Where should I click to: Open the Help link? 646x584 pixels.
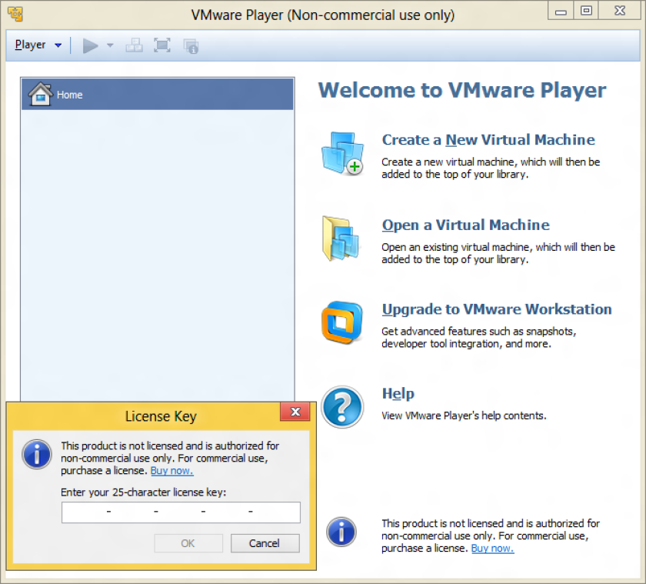[x=398, y=394]
